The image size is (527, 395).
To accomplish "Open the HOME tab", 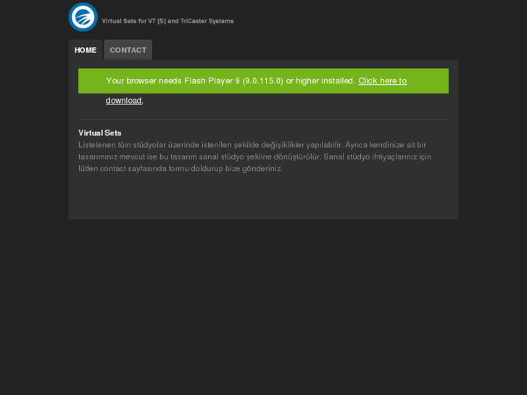I will click(x=86, y=50).
